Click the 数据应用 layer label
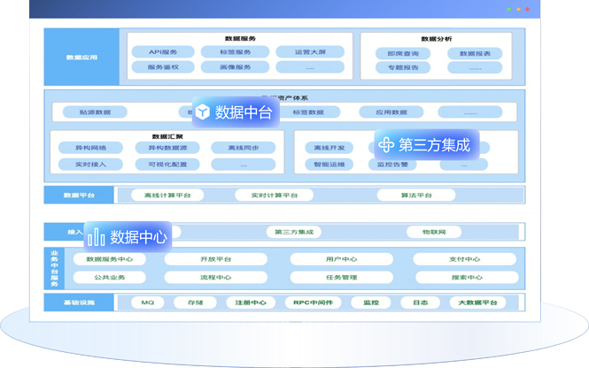 (x=81, y=57)
